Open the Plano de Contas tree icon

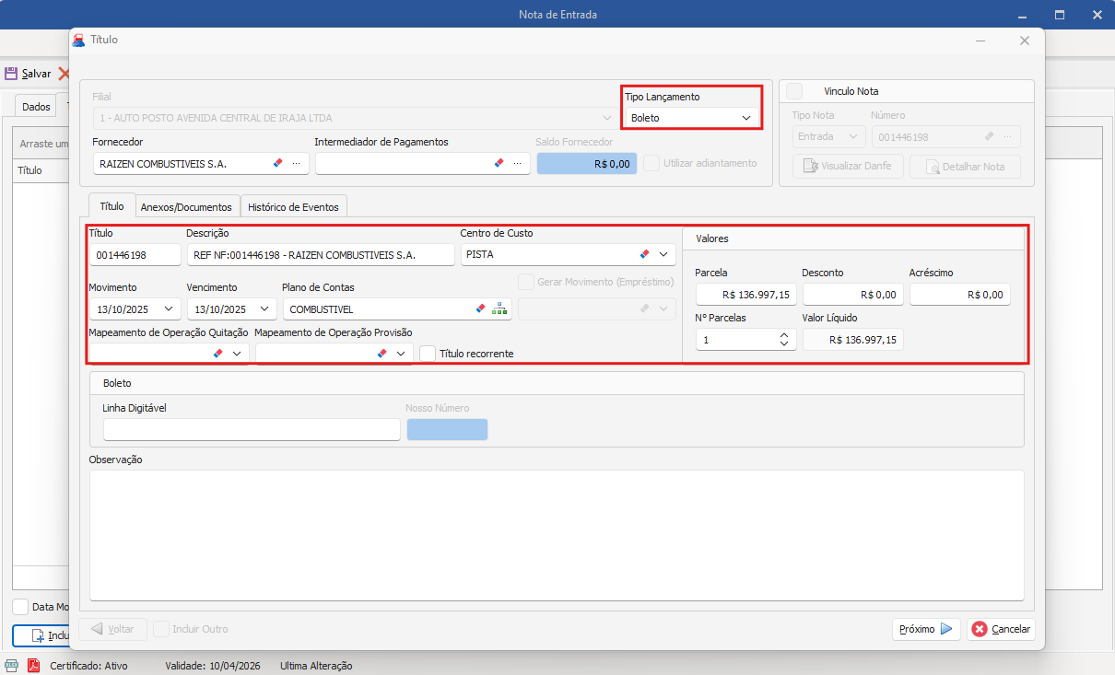pyautogui.click(x=499, y=309)
